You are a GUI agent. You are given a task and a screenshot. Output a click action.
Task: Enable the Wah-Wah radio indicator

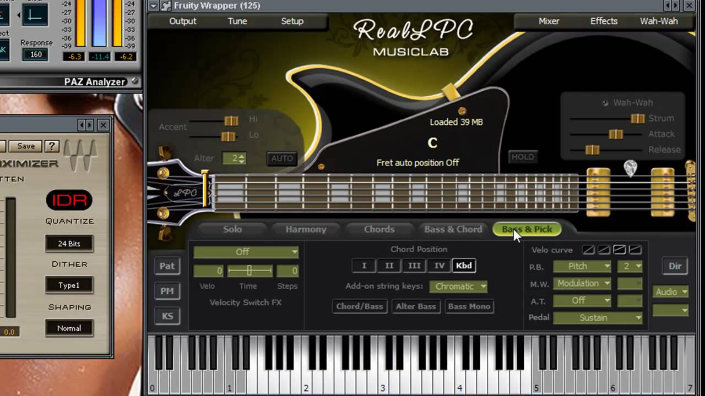(605, 103)
